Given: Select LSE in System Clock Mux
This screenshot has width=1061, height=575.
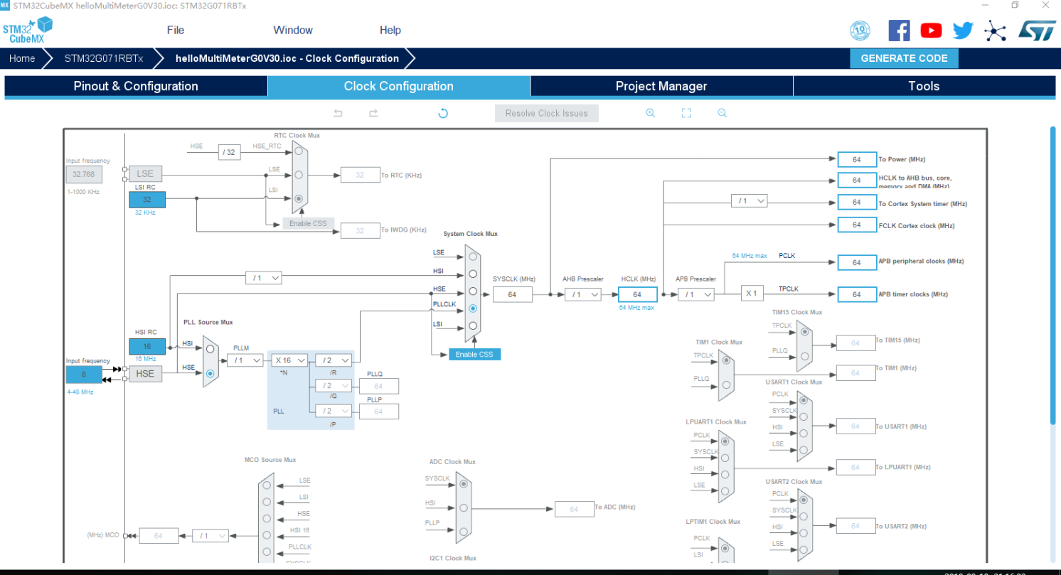Looking at the screenshot, I should point(472,257).
